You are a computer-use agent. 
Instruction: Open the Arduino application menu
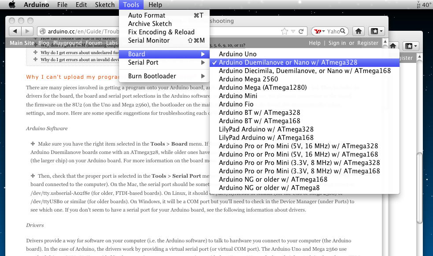pyautogui.click(x=36, y=5)
